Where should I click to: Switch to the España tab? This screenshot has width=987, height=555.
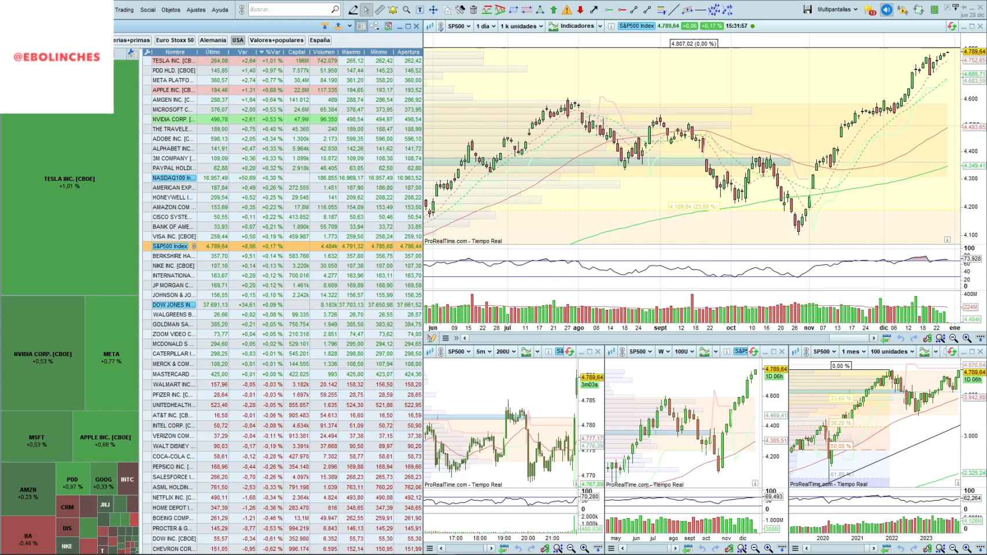(x=320, y=40)
